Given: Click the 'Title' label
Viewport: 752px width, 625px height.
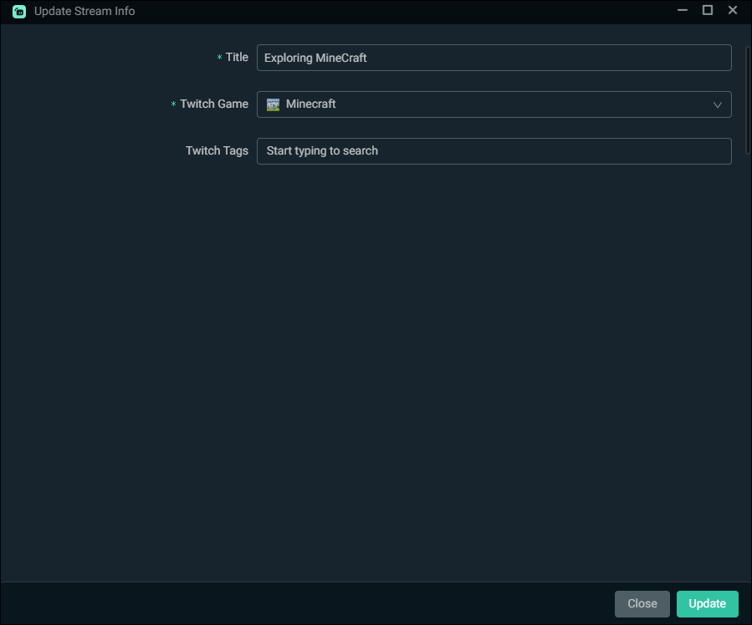Looking at the screenshot, I should (237, 57).
